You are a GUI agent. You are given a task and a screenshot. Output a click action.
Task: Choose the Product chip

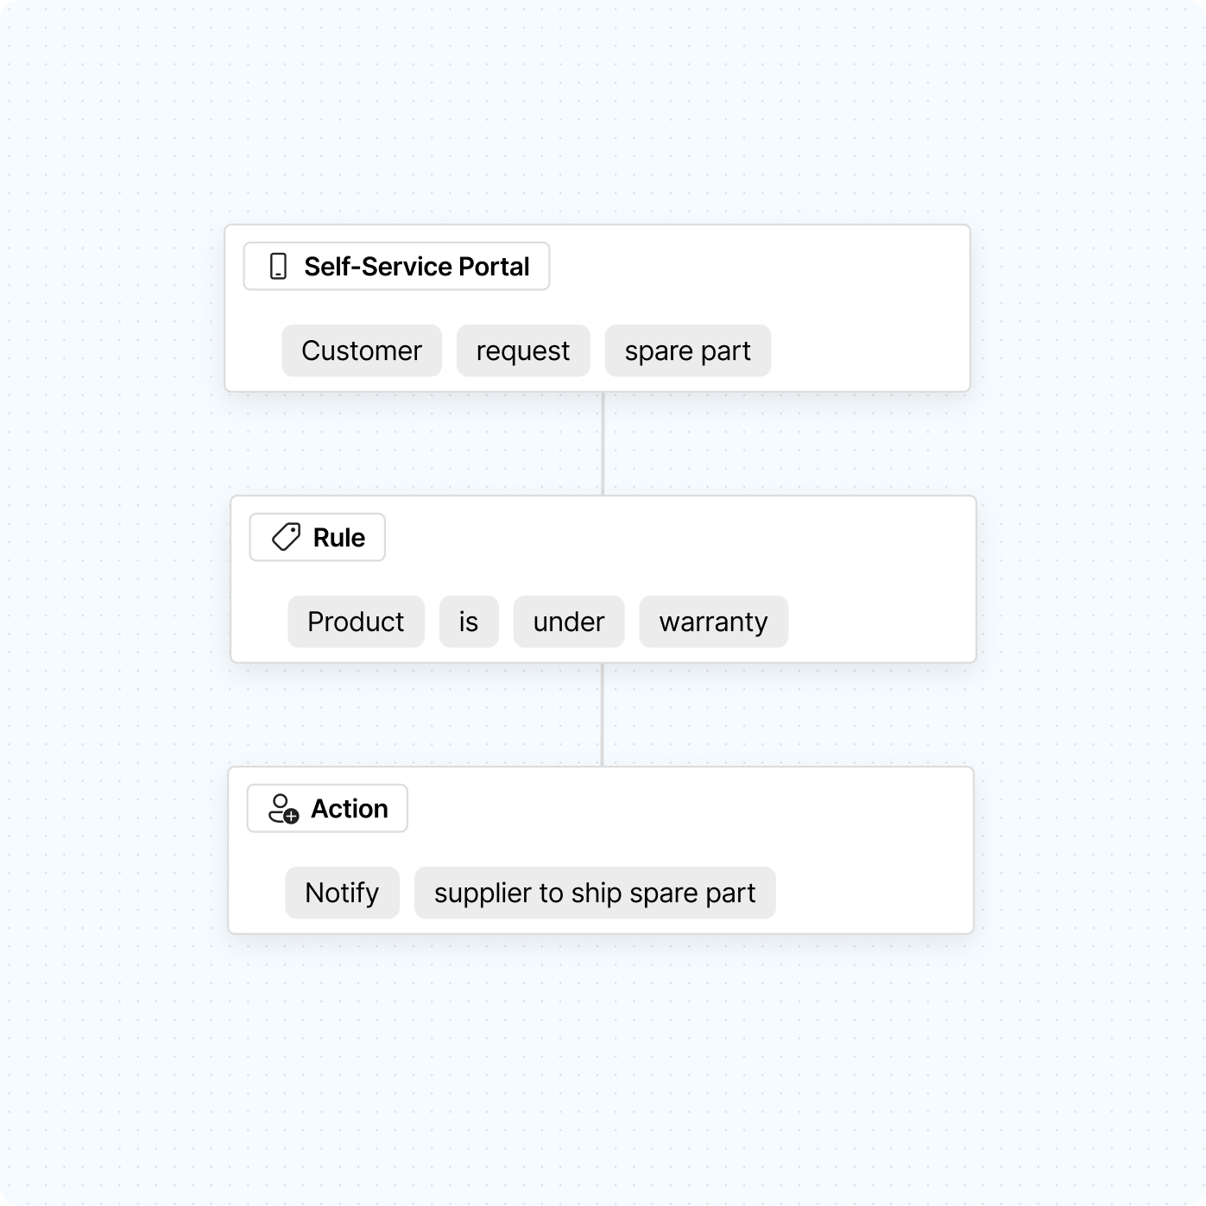356,622
